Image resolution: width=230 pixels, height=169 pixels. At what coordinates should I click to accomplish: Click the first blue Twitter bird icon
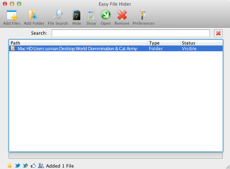click(18, 165)
